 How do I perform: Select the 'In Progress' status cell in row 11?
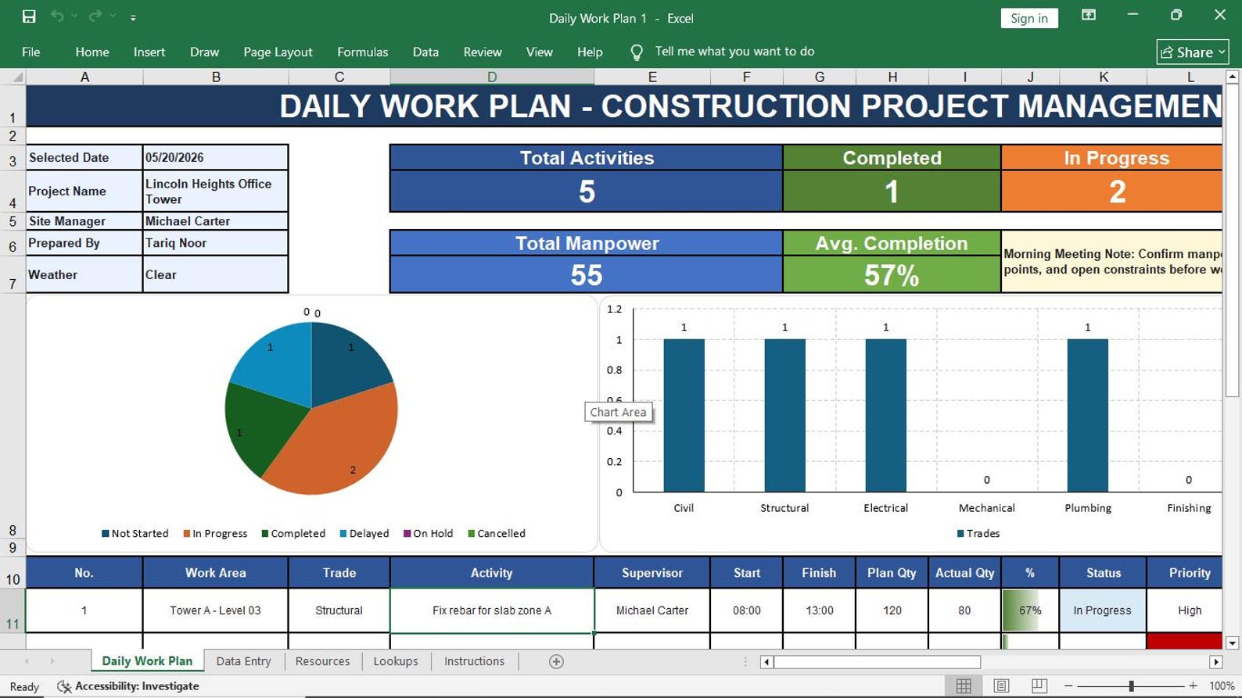(1103, 610)
